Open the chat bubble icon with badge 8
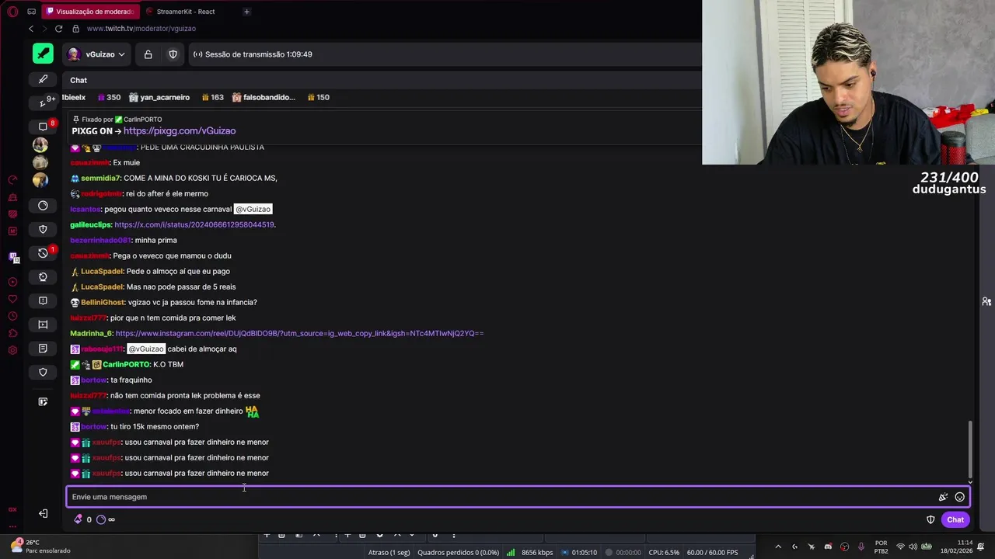Image resolution: width=995 pixels, height=559 pixels. (x=43, y=126)
